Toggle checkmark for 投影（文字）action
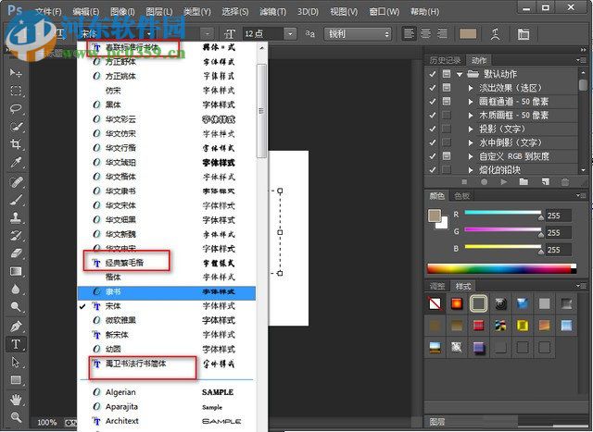 (433, 129)
